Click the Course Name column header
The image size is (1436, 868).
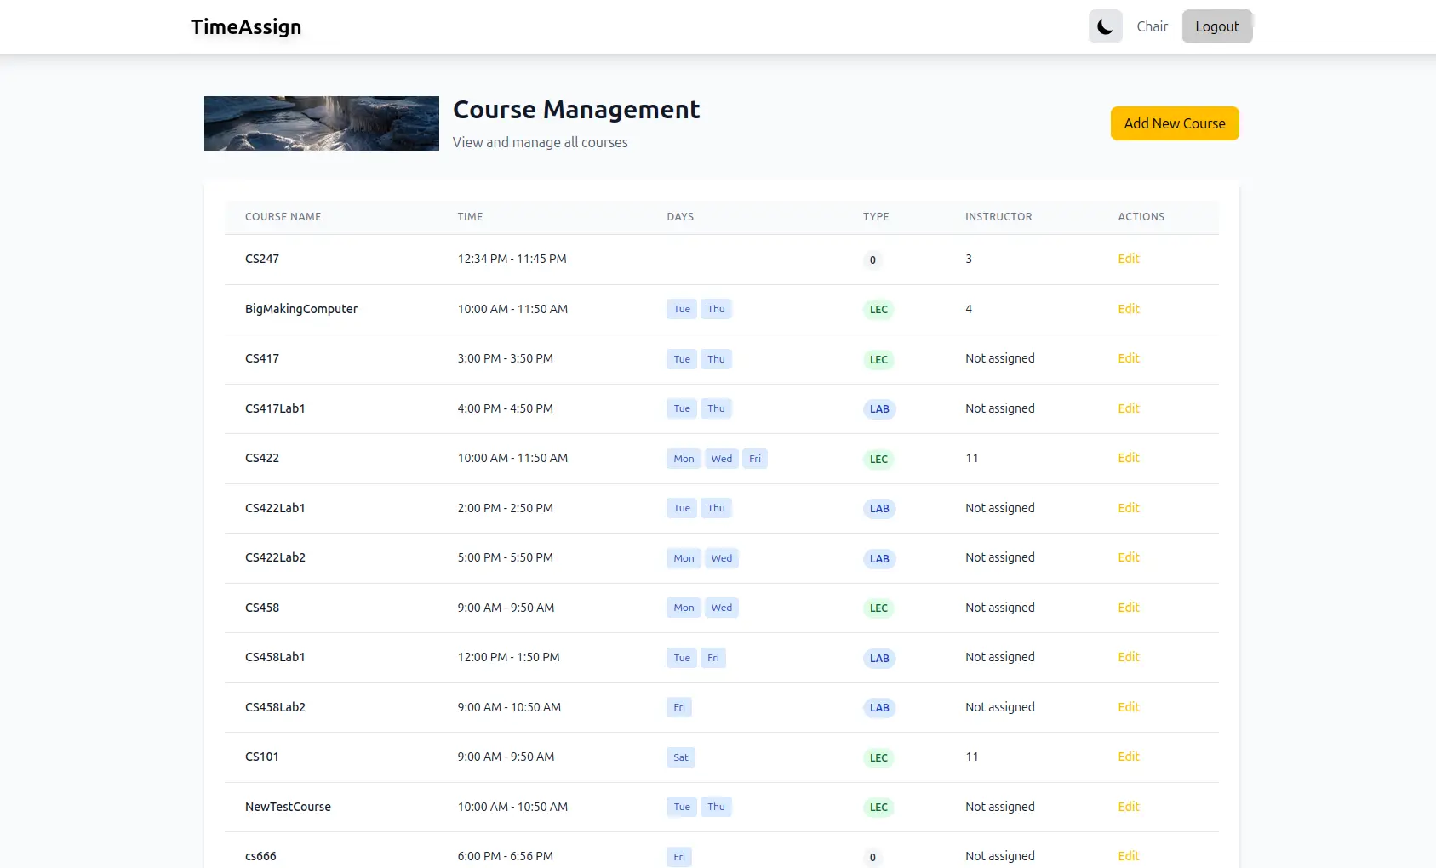pyautogui.click(x=283, y=217)
